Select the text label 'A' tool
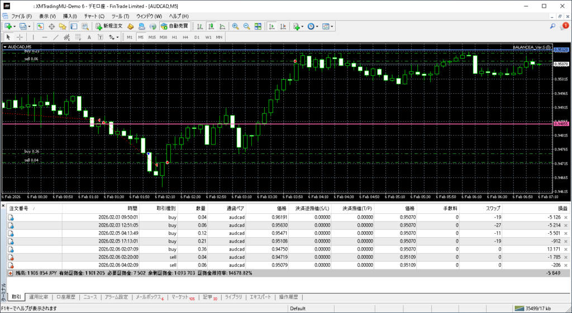572x313 pixels. click(x=89, y=37)
